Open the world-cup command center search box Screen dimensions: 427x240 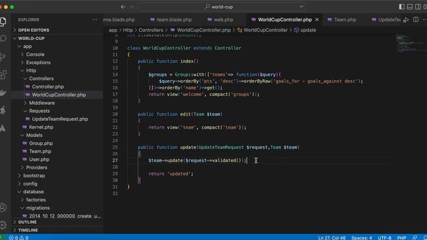pyautogui.click(x=221, y=7)
